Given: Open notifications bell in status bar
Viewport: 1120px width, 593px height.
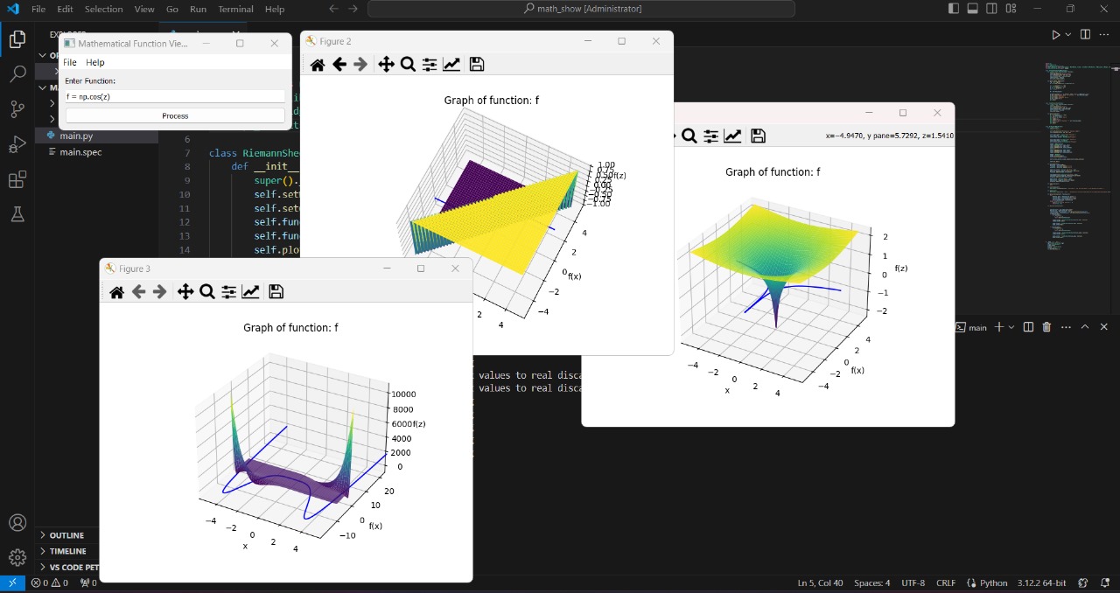Looking at the screenshot, I should tap(1105, 583).
